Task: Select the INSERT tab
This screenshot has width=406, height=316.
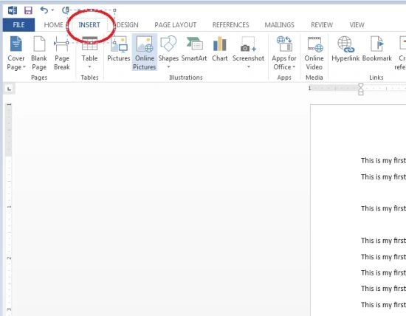Action: (89, 25)
